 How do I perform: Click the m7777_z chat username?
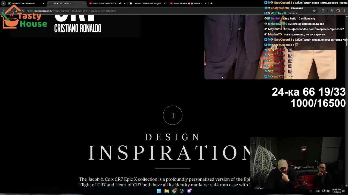[x=280, y=77]
